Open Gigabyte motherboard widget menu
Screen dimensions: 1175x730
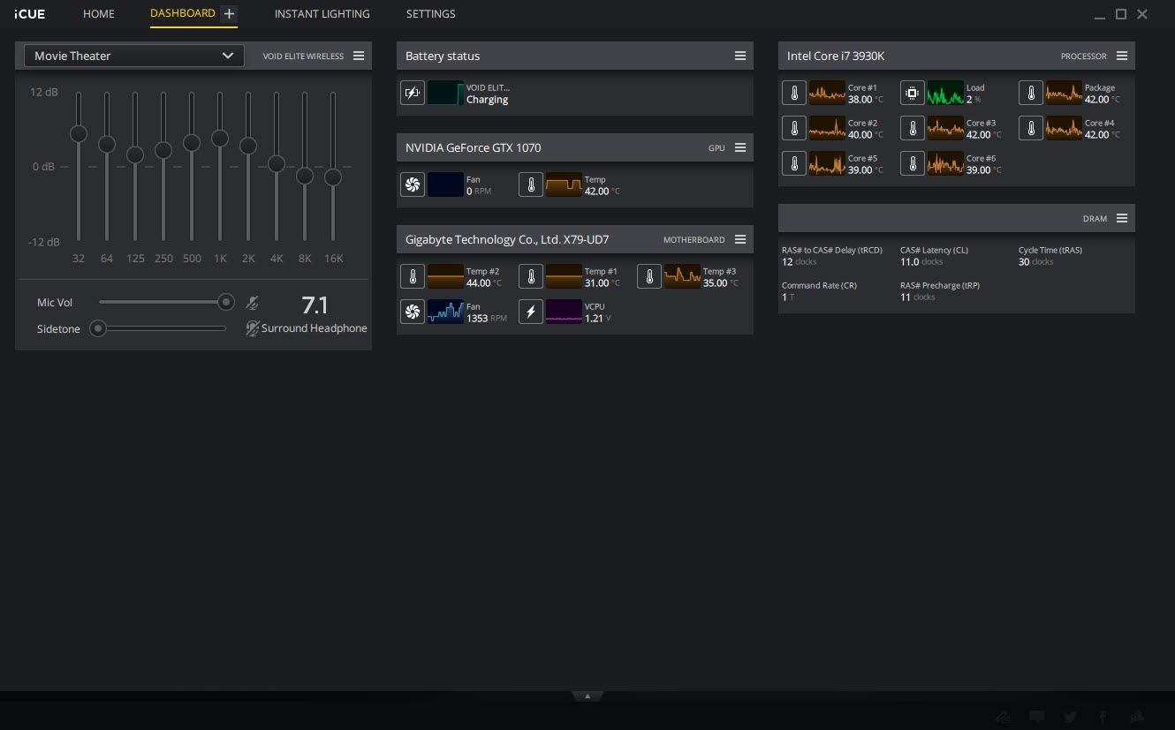tap(740, 239)
